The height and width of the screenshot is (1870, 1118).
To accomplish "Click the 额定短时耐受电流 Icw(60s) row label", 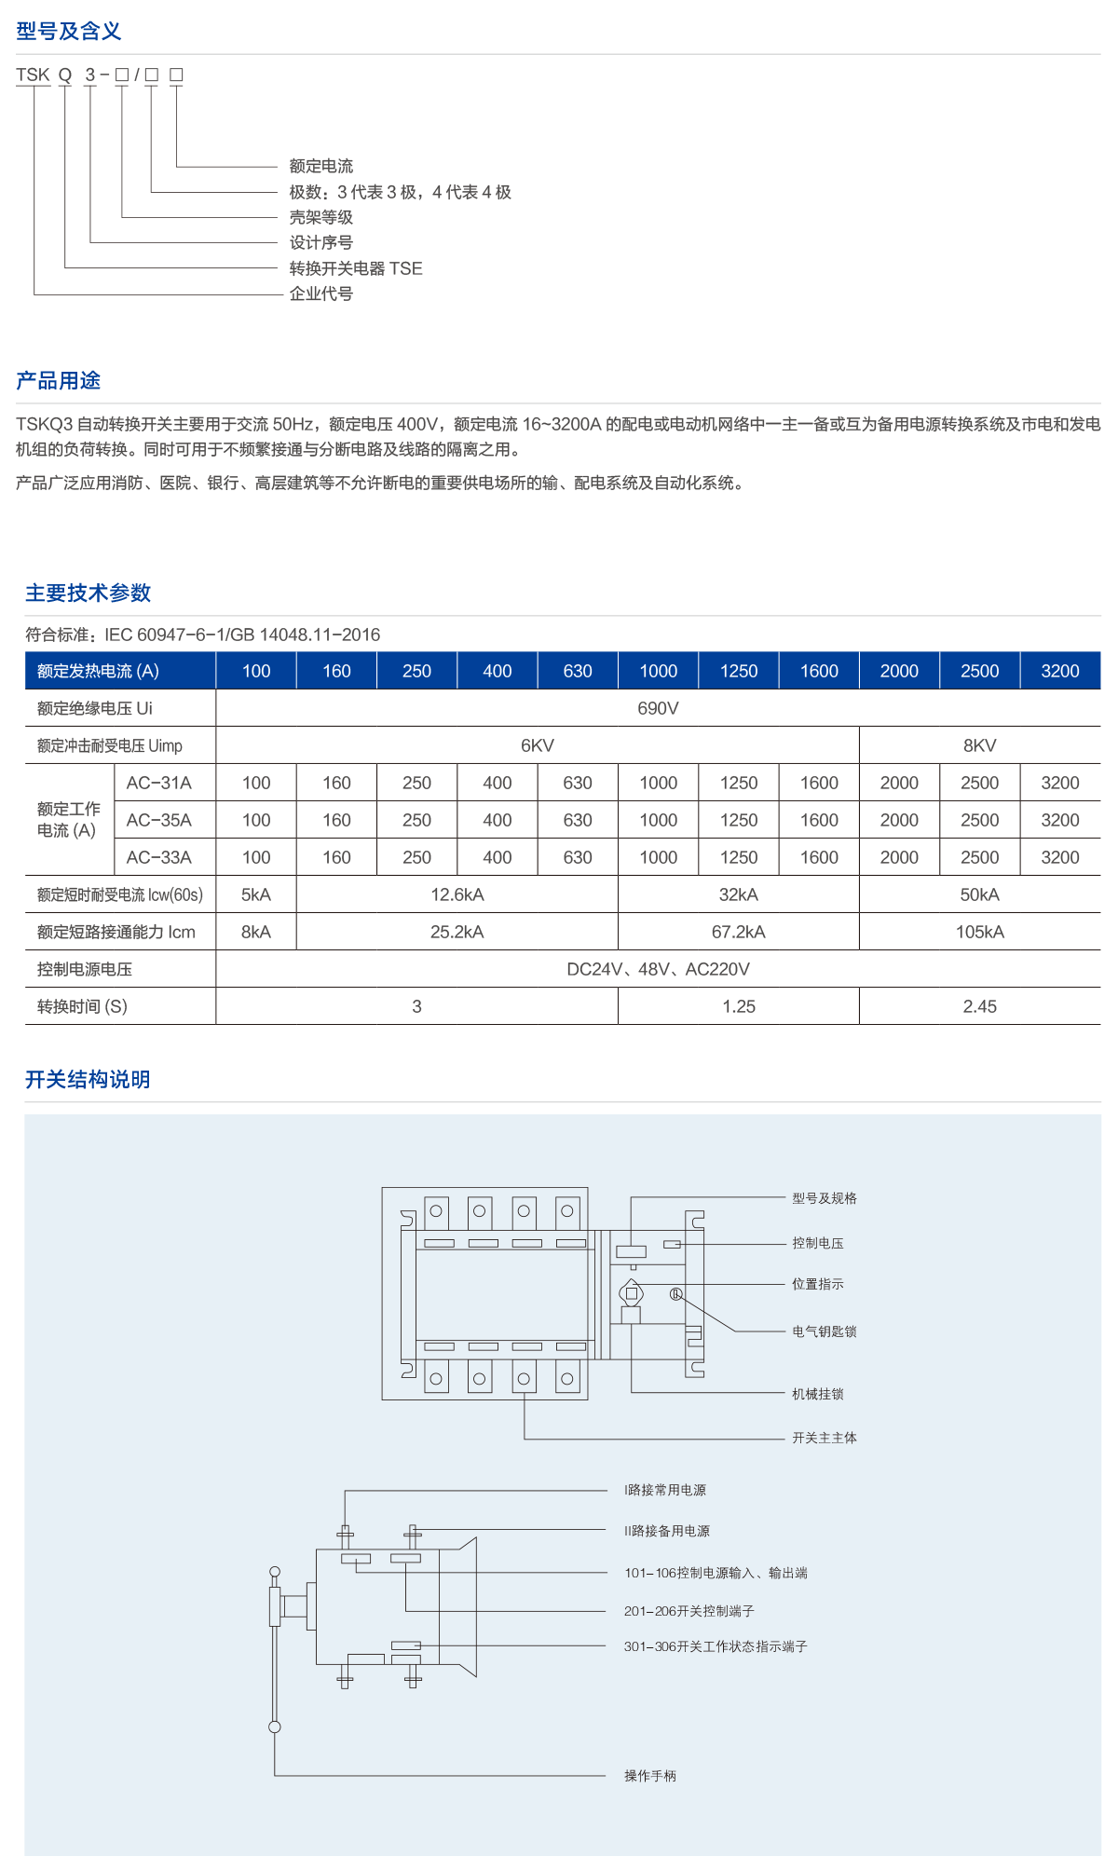I will click(120, 894).
